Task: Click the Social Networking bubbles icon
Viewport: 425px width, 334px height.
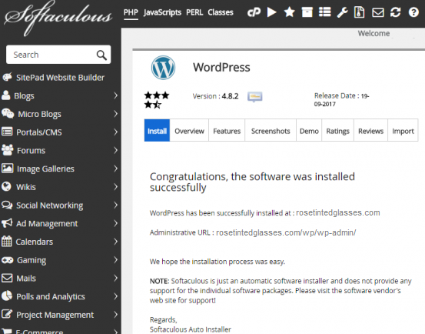Action: [x=7, y=205]
